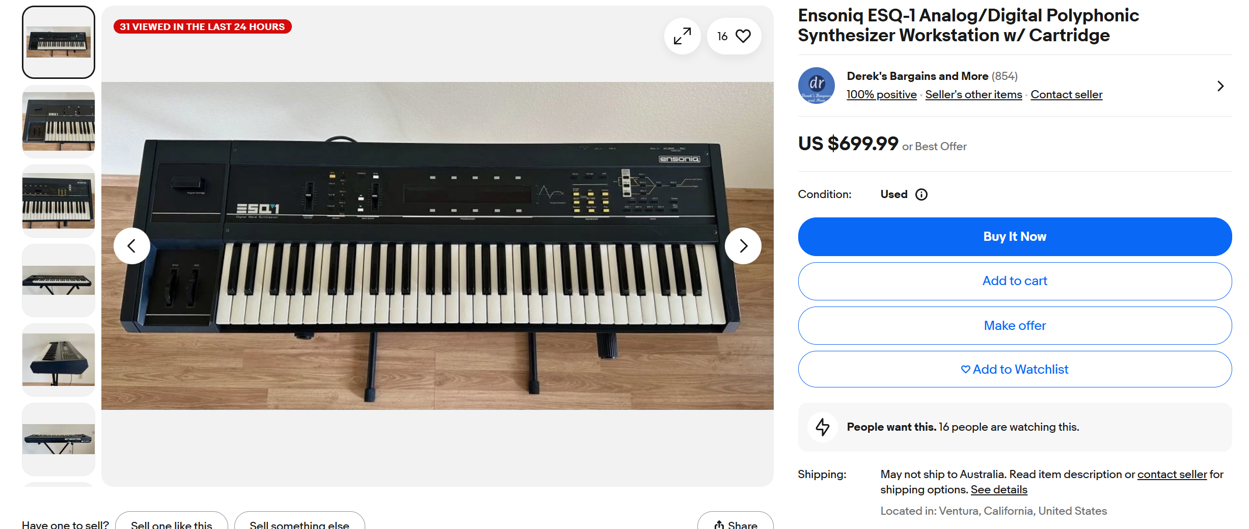
Task: Click the lightning bolt icon beside People want this
Action: tap(822, 427)
